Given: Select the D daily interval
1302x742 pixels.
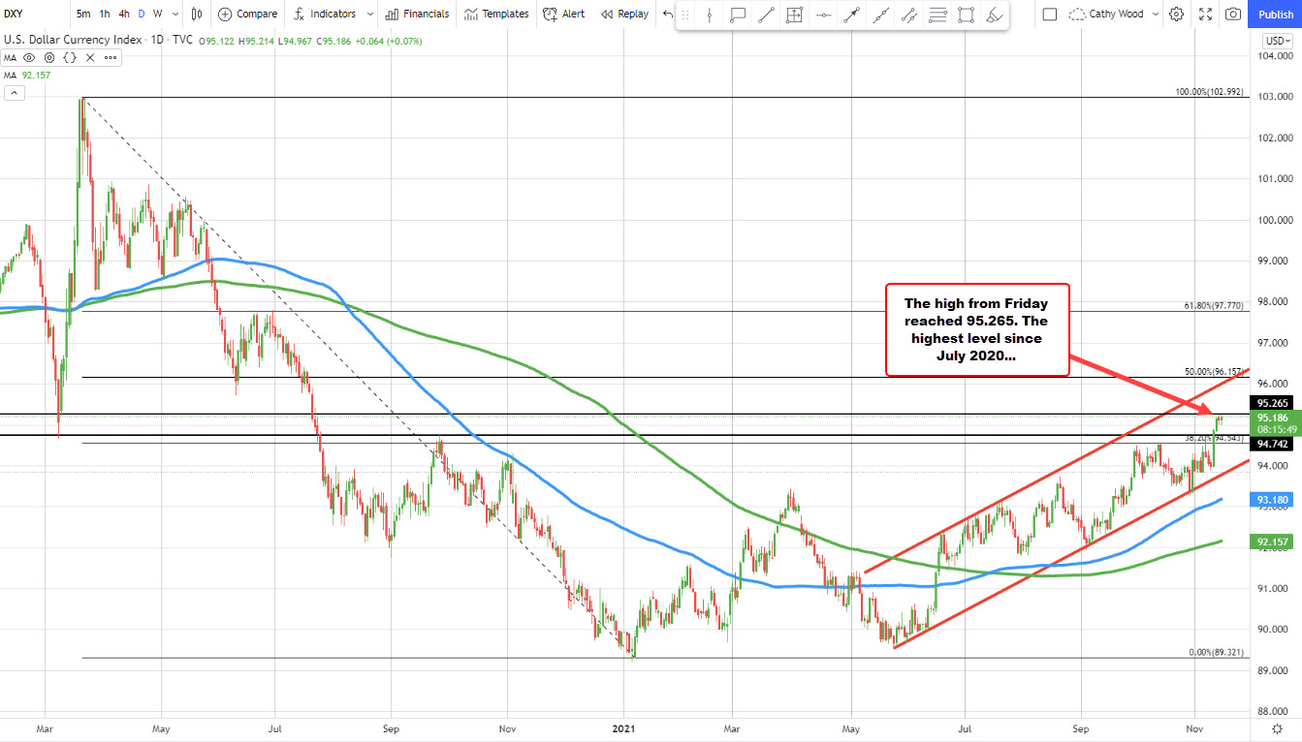Looking at the screenshot, I should coord(142,14).
